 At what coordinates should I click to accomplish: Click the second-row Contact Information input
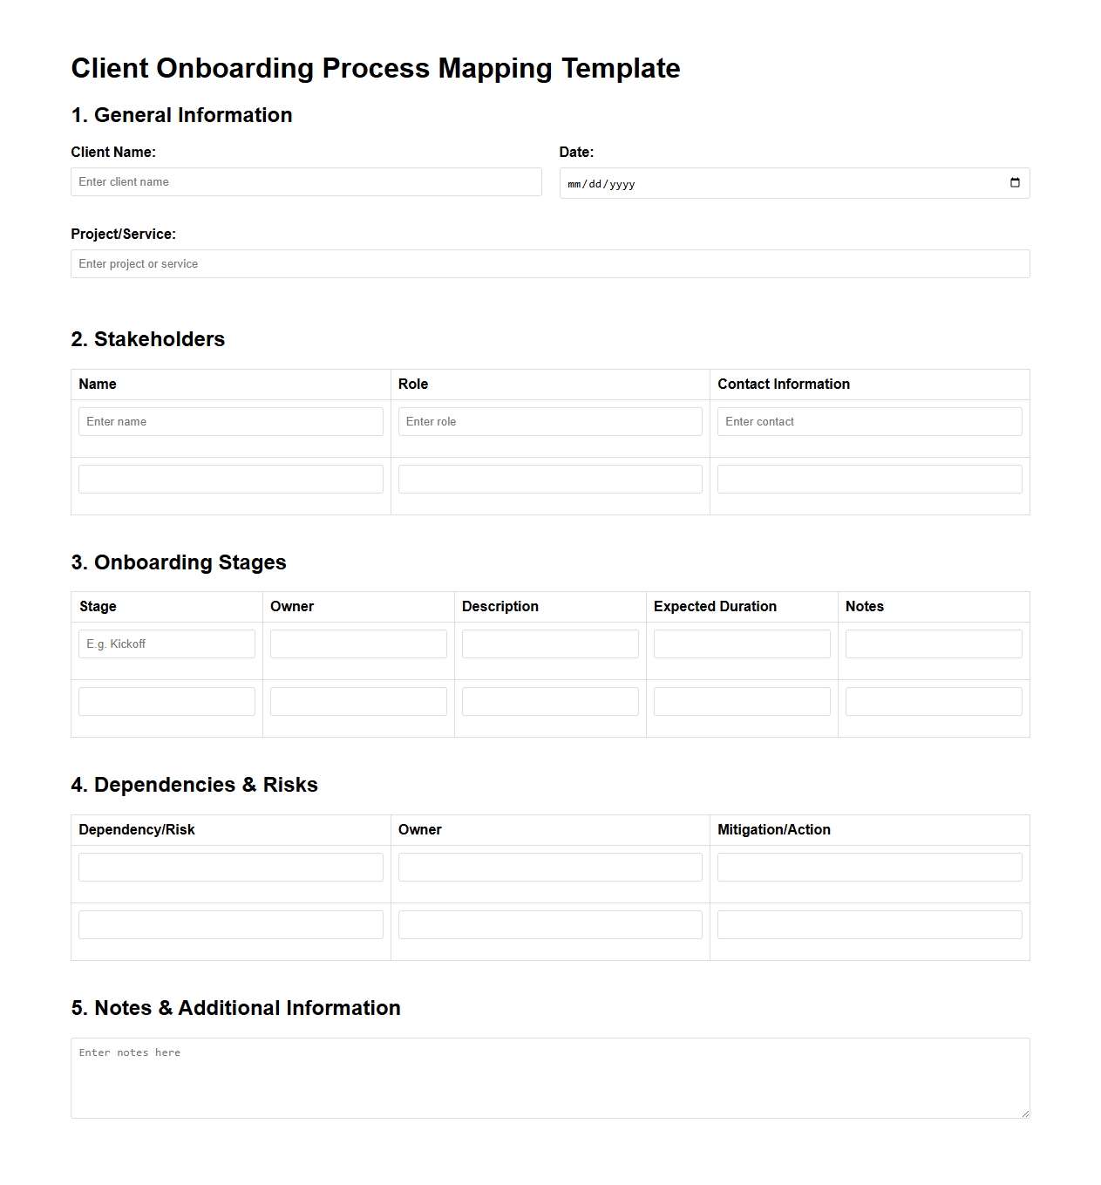(x=869, y=478)
